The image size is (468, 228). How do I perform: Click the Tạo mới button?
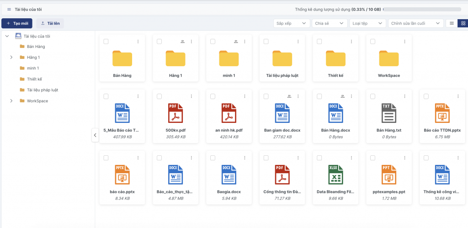[x=17, y=23]
